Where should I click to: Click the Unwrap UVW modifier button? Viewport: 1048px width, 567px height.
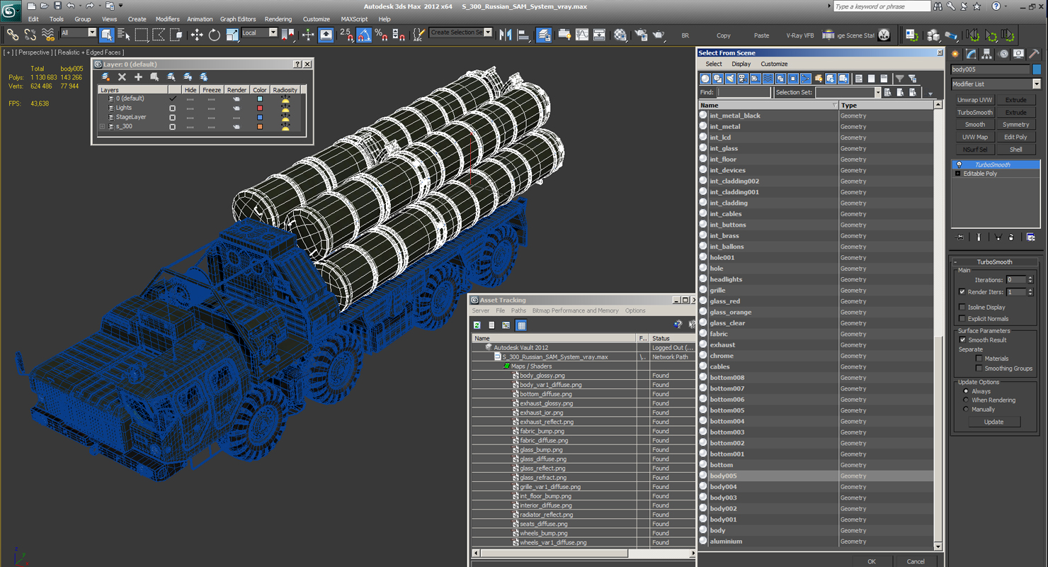974,100
